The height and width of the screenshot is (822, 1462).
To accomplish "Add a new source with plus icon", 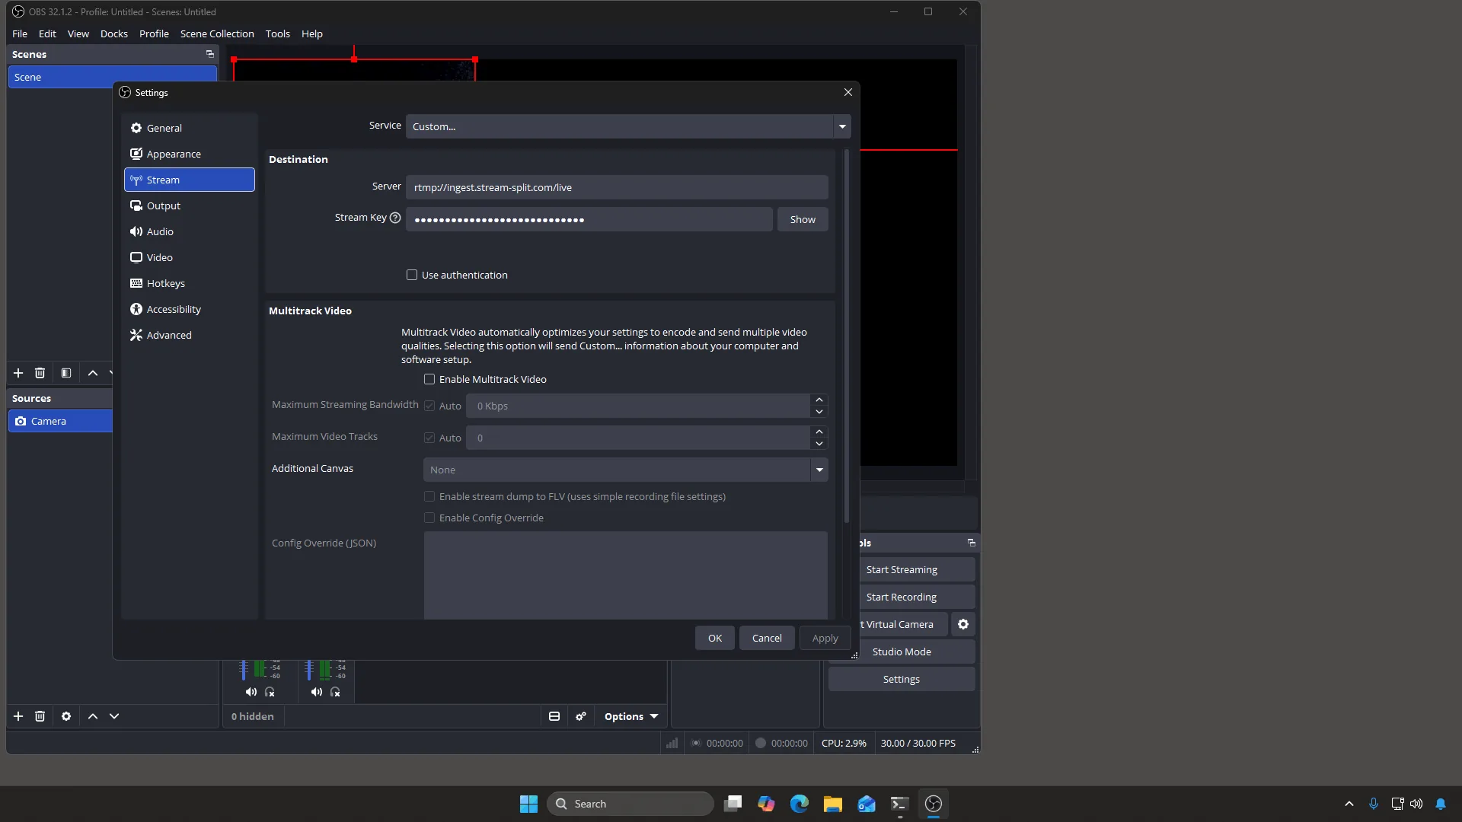I will (x=18, y=716).
